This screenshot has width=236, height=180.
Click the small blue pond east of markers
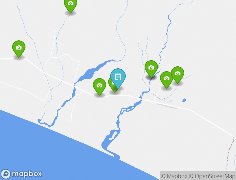[184, 100]
